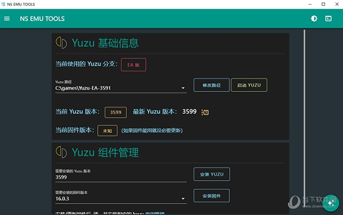The height and width of the screenshot is (215, 343).
Task: Launch Yuzu with 启动 YUZU button
Action: pyautogui.click(x=249, y=85)
